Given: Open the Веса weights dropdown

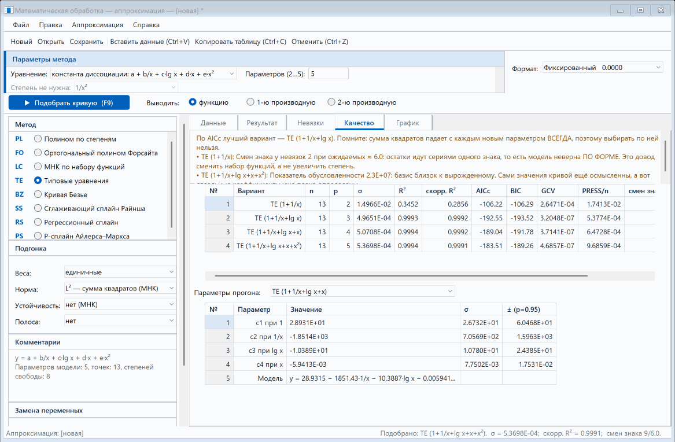Looking at the screenshot, I should (120, 272).
